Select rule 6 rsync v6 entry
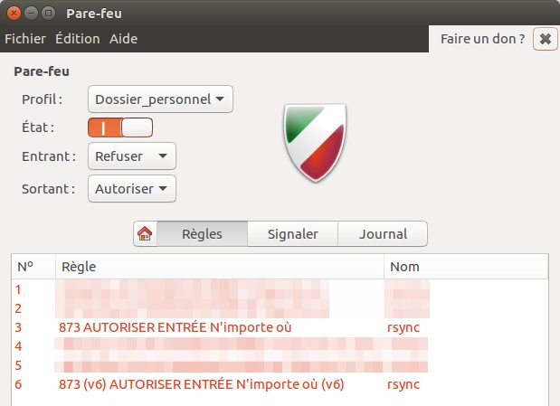This screenshot has height=406, width=560. click(x=280, y=384)
